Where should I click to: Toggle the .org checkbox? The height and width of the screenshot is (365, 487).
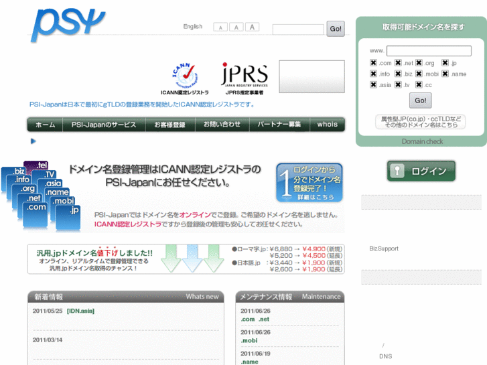419,63
